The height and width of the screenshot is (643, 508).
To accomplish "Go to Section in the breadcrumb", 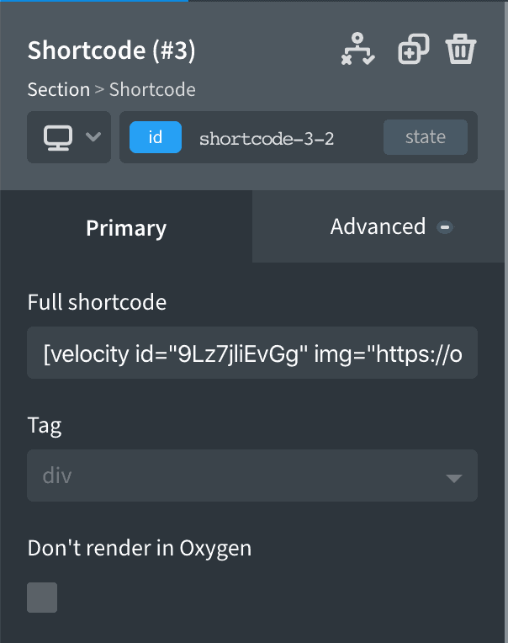I will pos(58,89).
